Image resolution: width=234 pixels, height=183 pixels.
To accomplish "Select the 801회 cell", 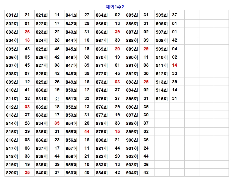I will (x=12, y=15).
